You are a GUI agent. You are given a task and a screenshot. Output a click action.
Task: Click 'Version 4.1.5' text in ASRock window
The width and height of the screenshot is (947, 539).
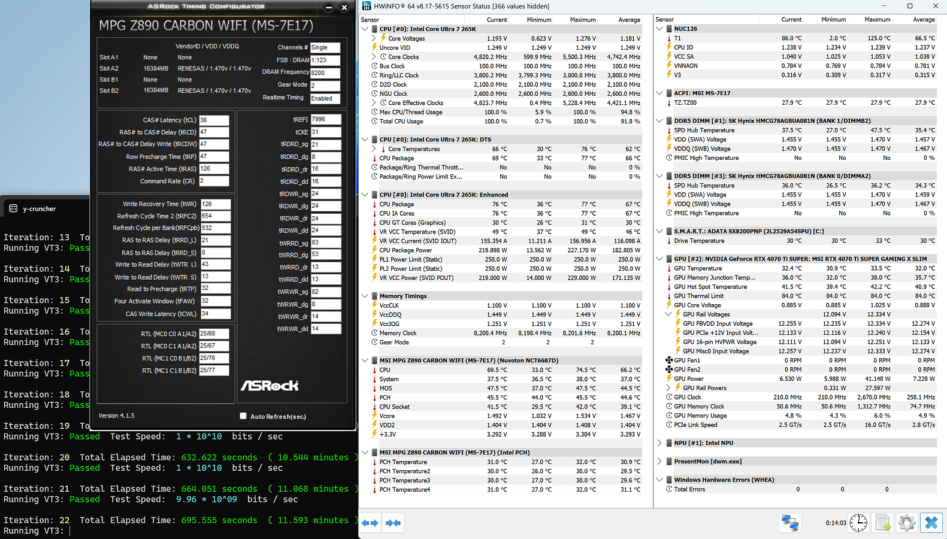click(x=116, y=416)
